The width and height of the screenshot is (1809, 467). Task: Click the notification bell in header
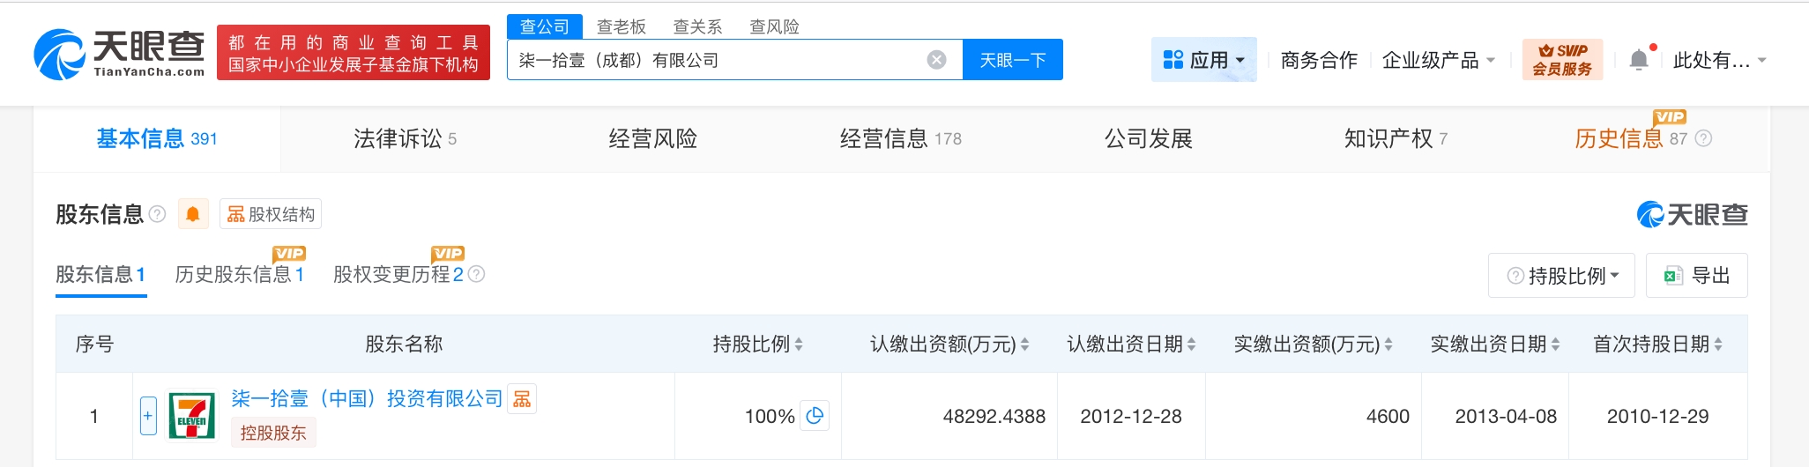point(1639,60)
